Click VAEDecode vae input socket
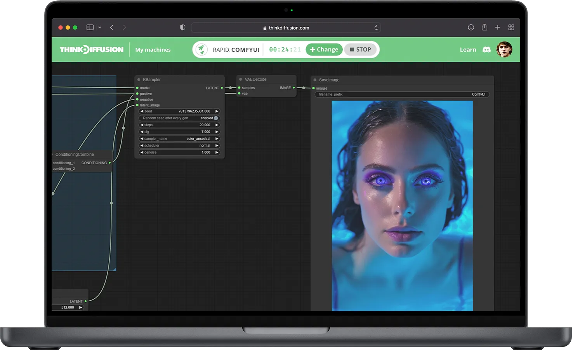The width and height of the screenshot is (573, 350). (x=239, y=93)
